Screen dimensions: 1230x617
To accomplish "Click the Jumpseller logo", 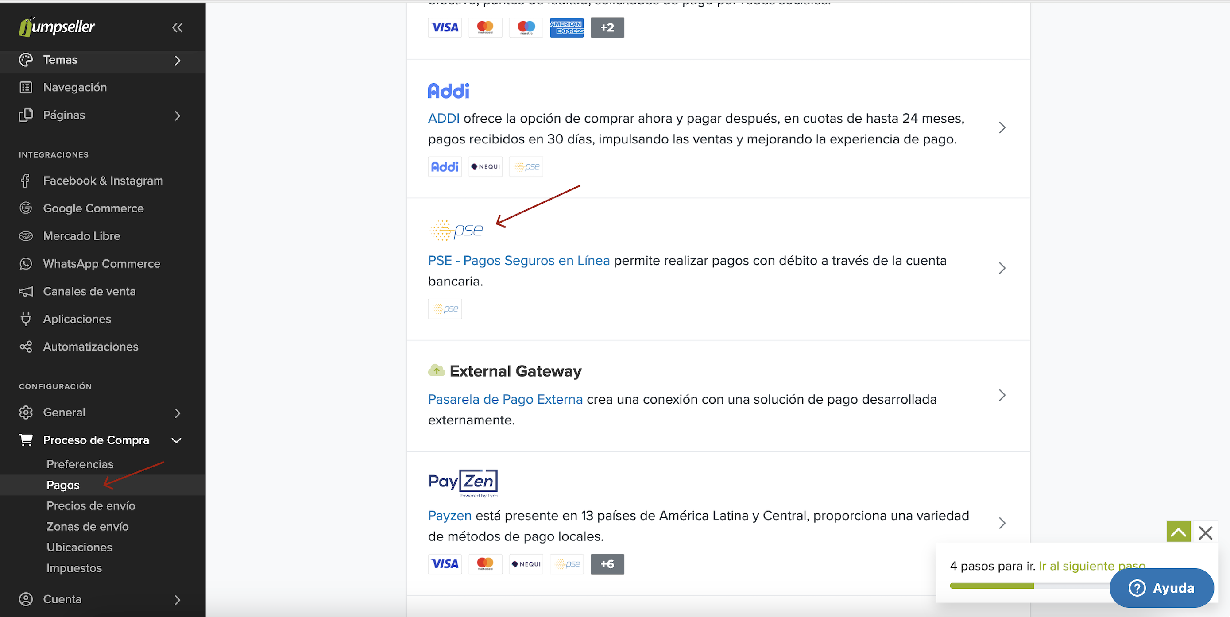I will point(57,27).
